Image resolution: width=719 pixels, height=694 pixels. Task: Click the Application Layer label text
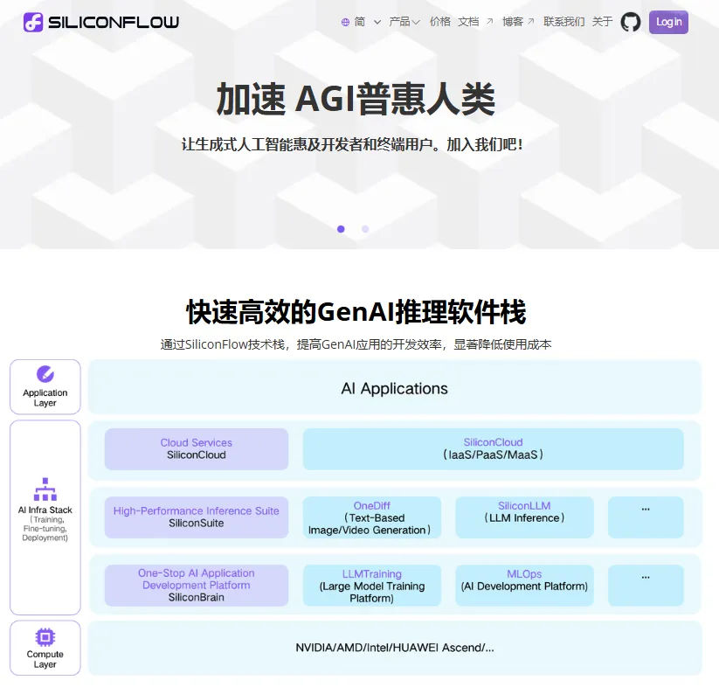click(45, 398)
